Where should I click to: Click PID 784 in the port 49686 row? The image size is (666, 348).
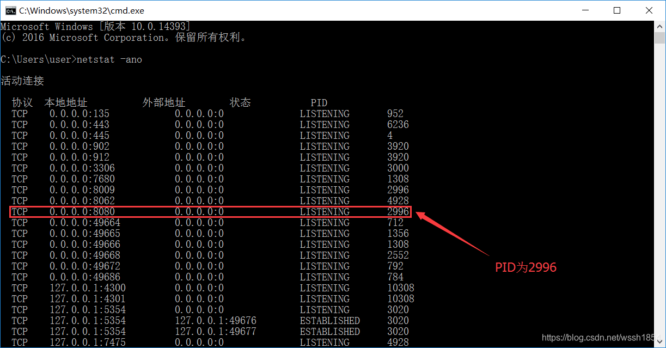pos(395,277)
